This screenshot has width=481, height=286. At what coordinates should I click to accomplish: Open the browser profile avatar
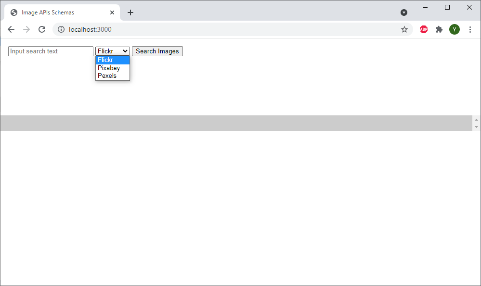[x=454, y=29]
